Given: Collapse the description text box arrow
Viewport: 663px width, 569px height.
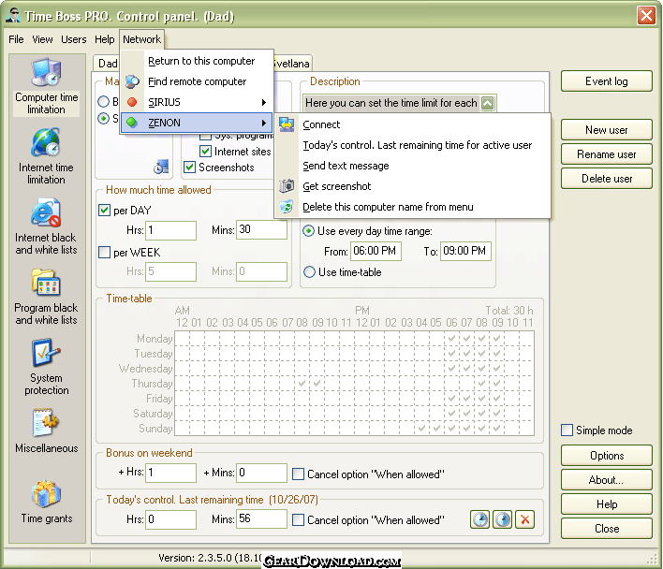Looking at the screenshot, I should [488, 103].
